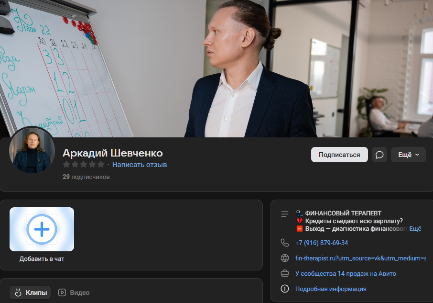Click the description lines icon

click(x=285, y=214)
